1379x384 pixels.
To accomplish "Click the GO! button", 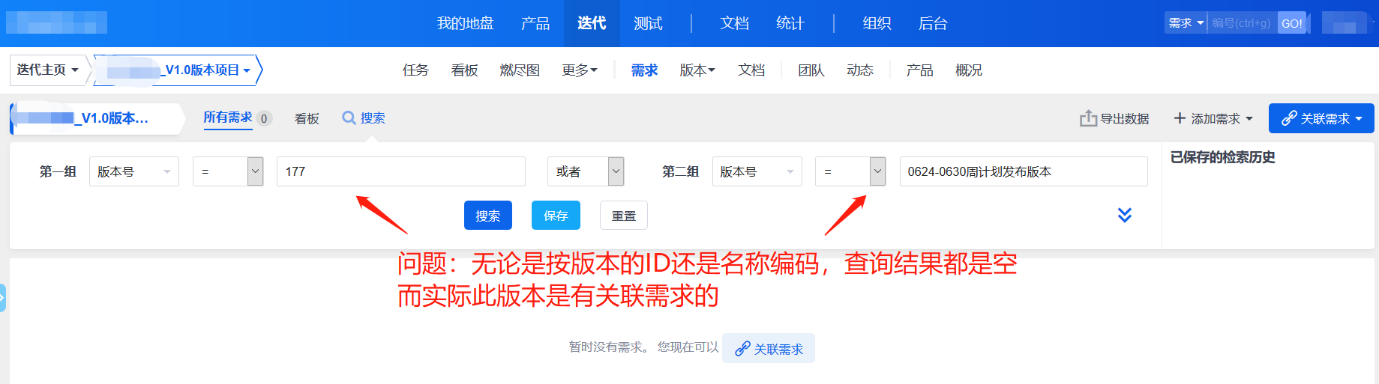I will click(1291, 23).
